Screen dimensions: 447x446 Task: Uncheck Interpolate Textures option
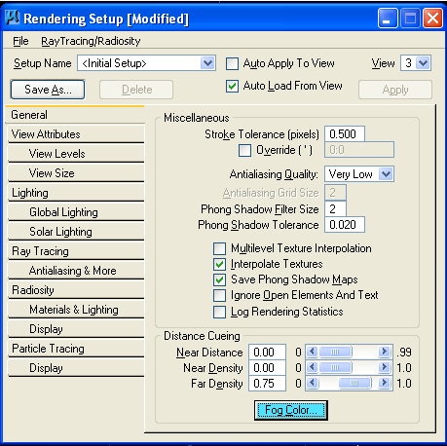click(x=220, y=264)
